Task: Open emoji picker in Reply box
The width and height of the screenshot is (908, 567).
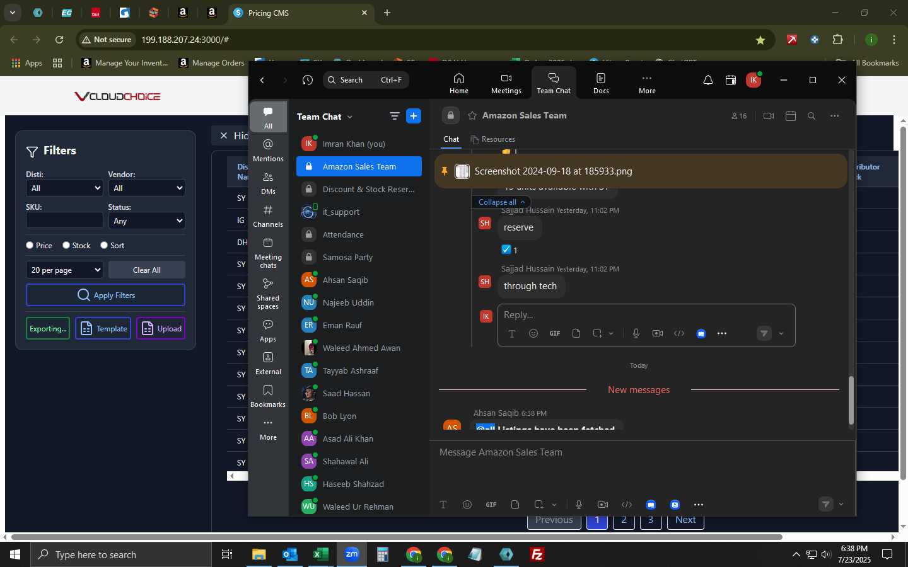Action: tap(533, 333)
